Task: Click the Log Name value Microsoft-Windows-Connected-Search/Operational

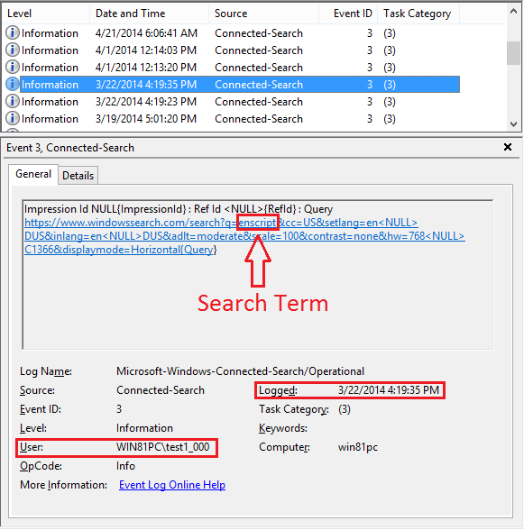Action: (x=240, y=371)
